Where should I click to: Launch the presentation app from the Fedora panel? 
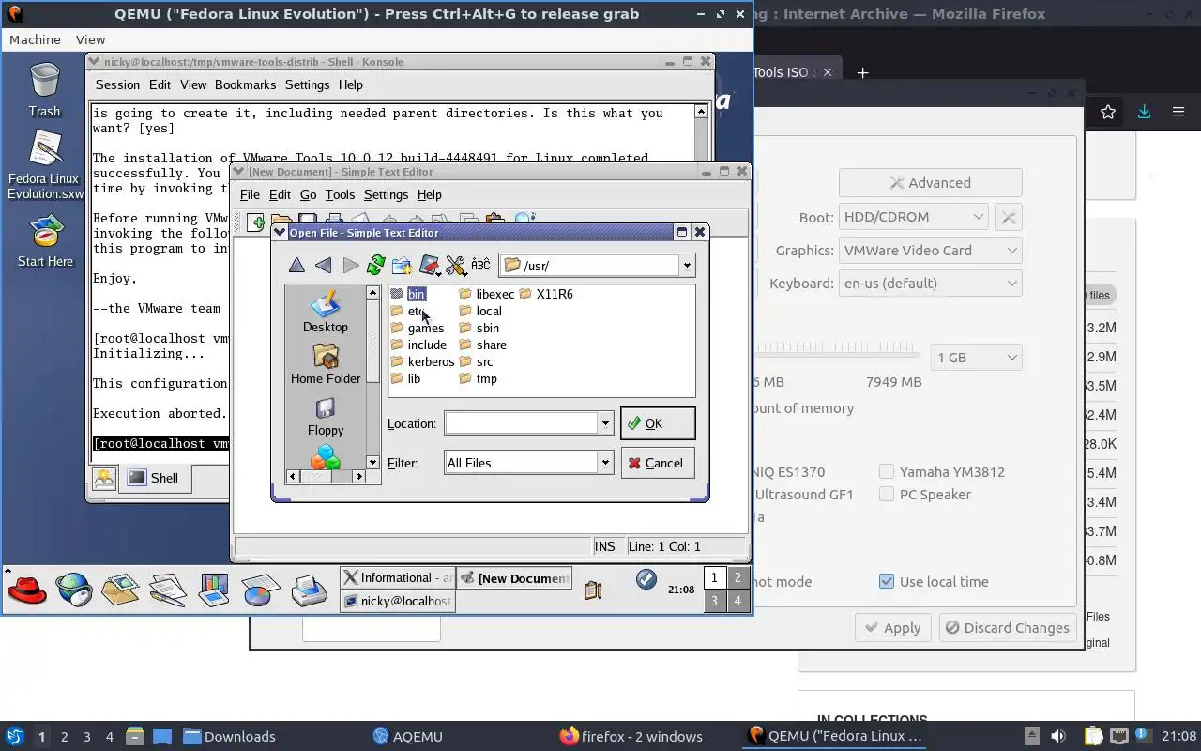[x=214, y=590]
